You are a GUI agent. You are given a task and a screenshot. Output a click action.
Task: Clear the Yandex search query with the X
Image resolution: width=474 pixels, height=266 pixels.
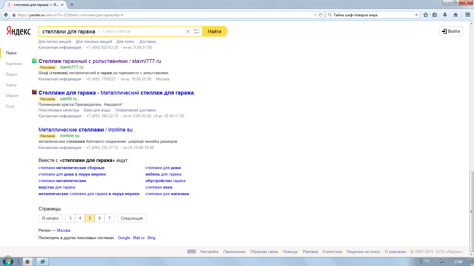pos(188,31)
